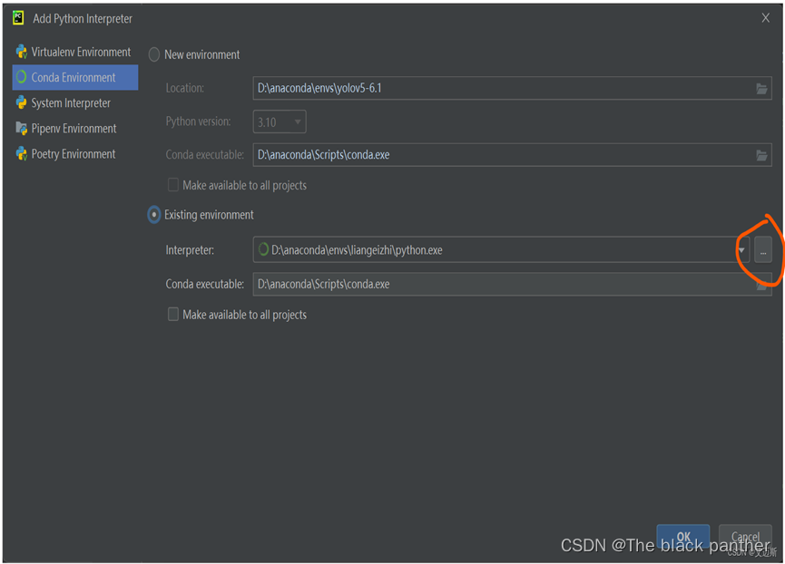
Task: Click the Conda Environment circle icon
Action: tap(21, 77)
